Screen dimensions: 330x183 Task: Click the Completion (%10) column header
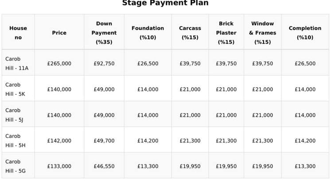[305, 33]
